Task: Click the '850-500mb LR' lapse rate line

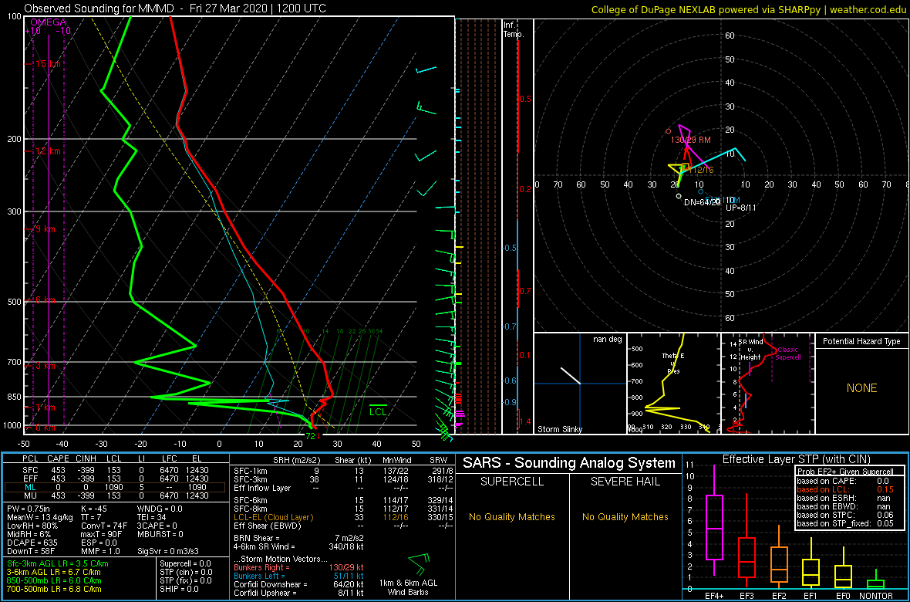Action: click(54, 580)
